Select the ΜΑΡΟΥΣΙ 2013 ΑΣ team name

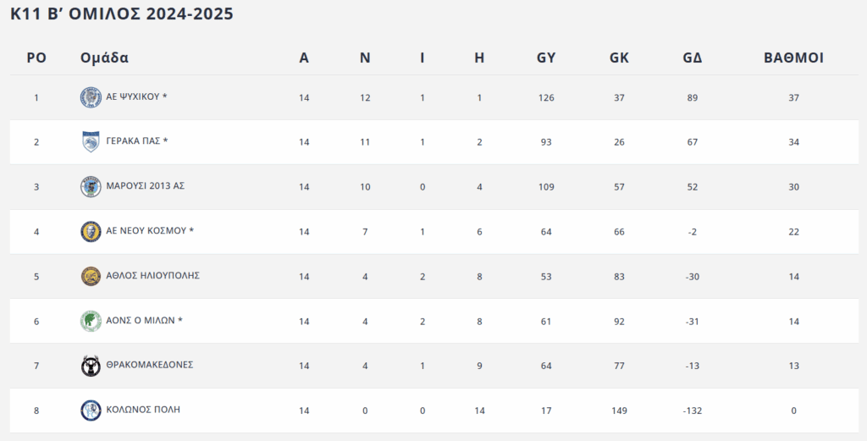146,186
